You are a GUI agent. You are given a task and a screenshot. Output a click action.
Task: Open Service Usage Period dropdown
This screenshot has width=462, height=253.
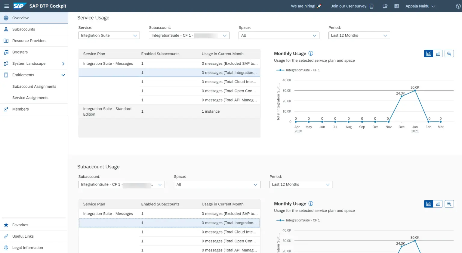click(x=359, y=35)
